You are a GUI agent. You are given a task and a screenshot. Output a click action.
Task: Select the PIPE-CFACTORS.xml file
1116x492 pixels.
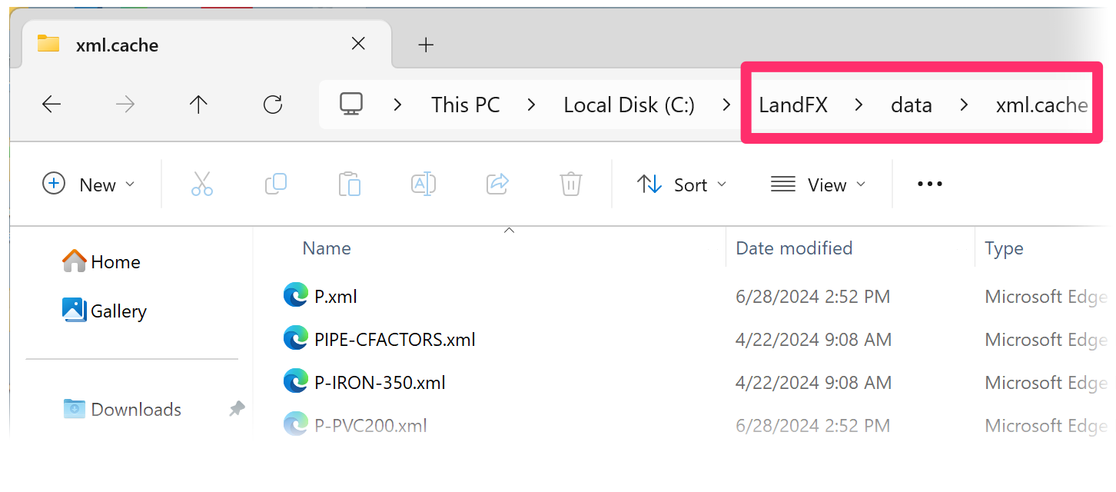(395, 339)
